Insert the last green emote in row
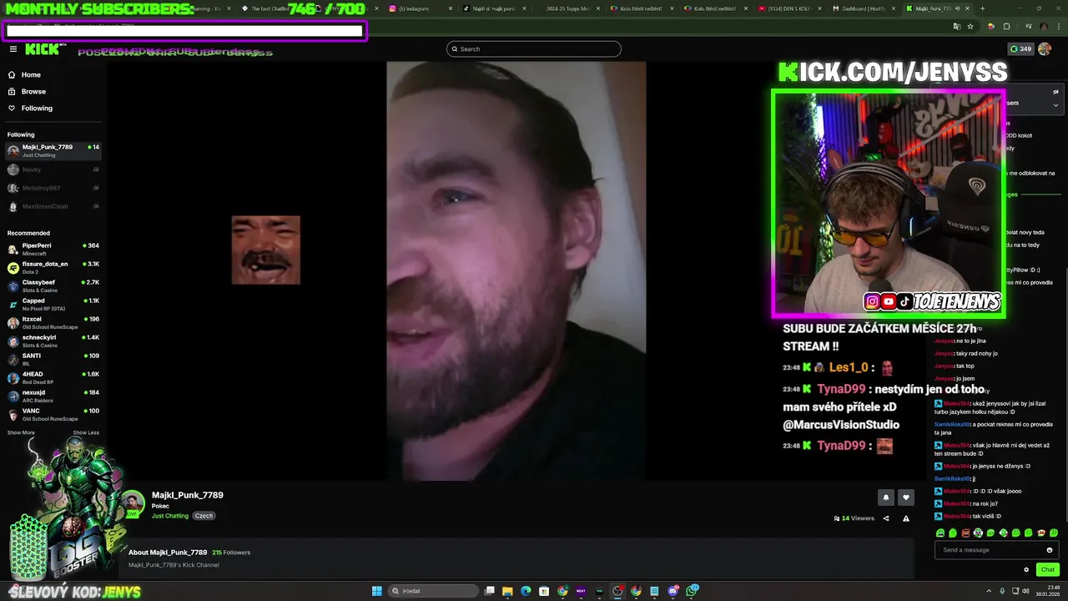This screenshot has height=601, width=1068. (1054, 533)
